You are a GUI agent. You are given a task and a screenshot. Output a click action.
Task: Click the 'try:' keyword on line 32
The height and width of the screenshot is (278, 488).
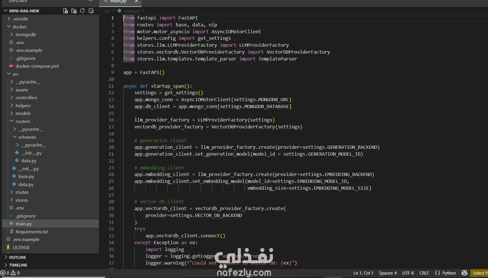tap(140, 229)
